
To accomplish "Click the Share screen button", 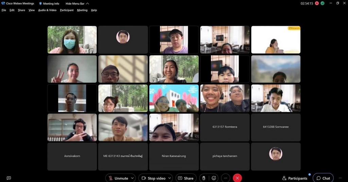I will [186, 178].
